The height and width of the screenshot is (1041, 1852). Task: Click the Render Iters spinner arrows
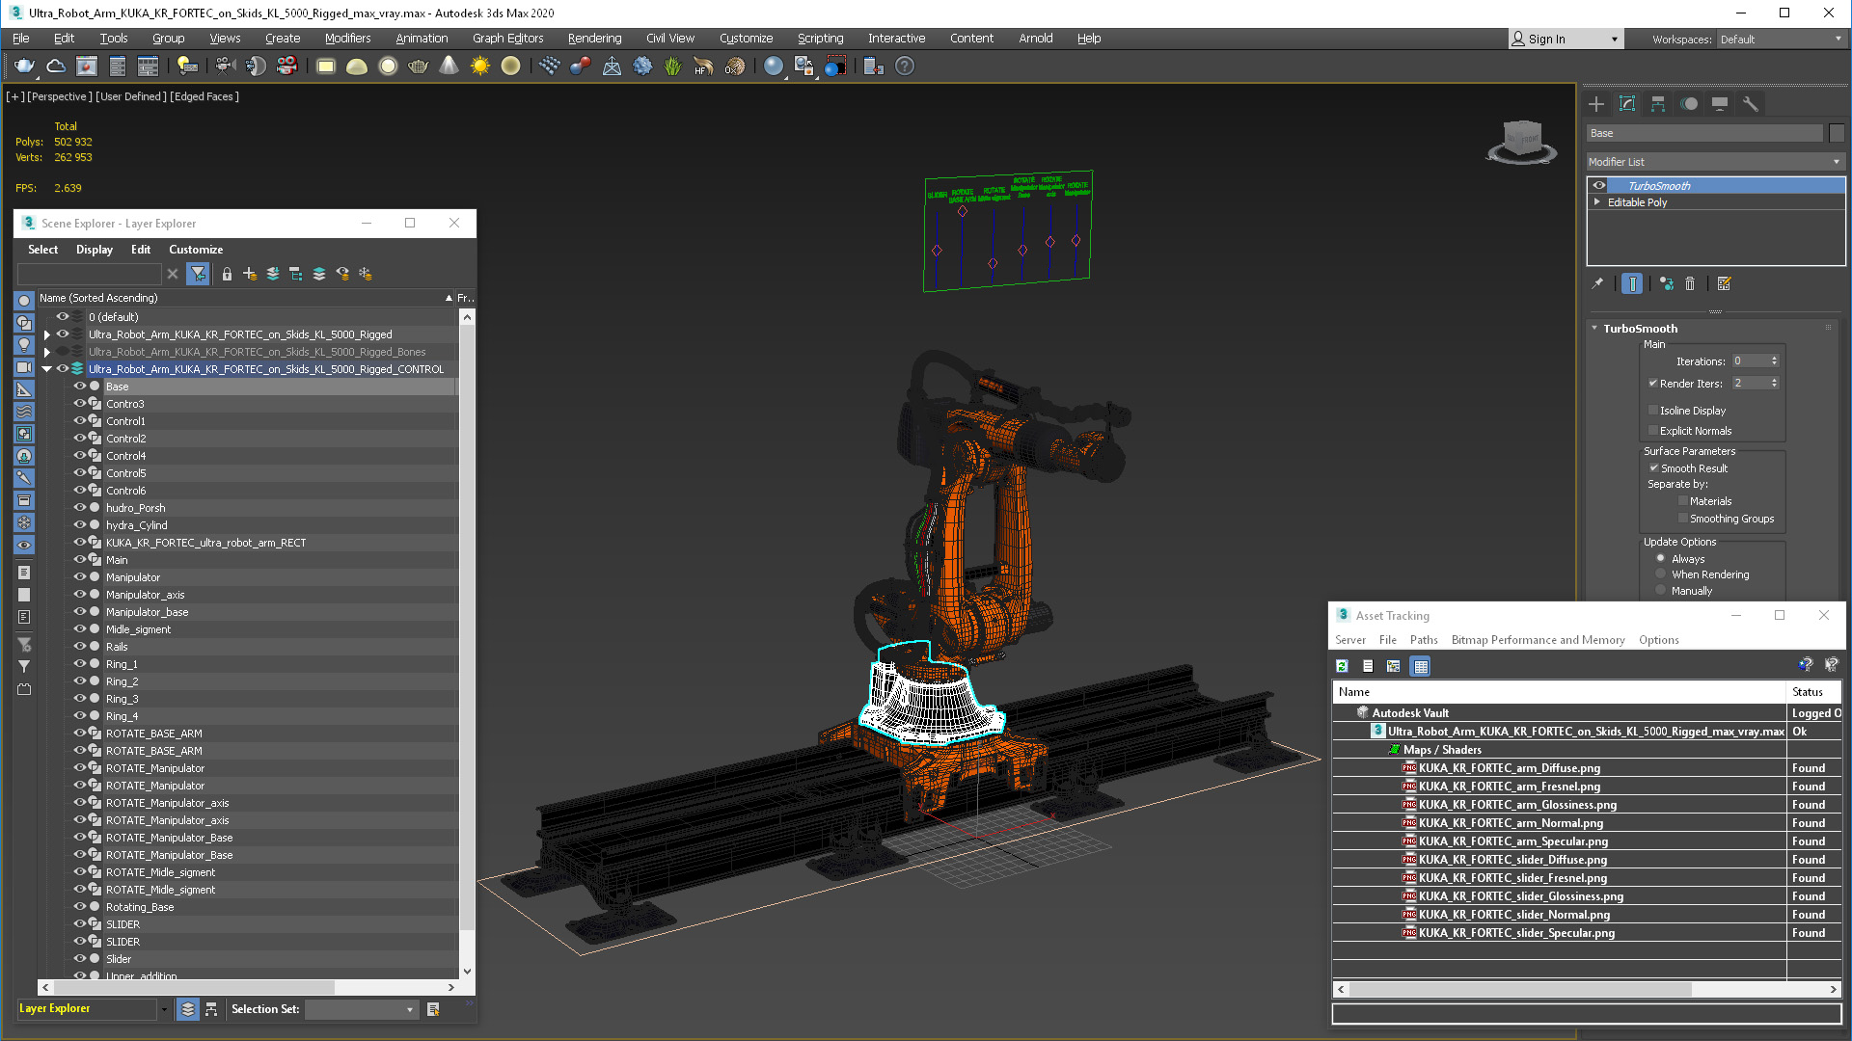[1774, 383]
